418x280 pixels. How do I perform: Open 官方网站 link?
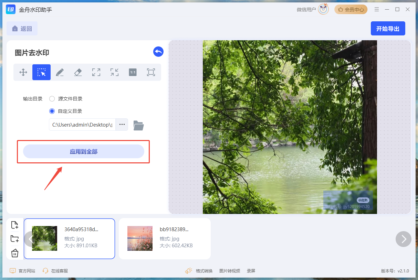(x=27, y=271)
